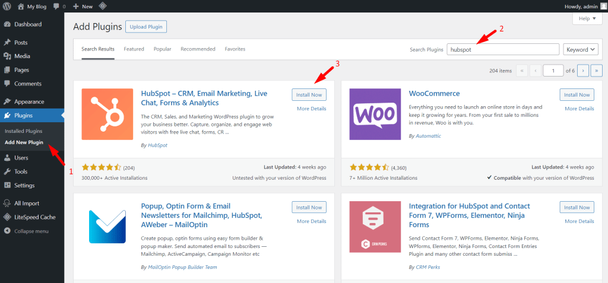Click the Users person icon

(x=7, y=158)
